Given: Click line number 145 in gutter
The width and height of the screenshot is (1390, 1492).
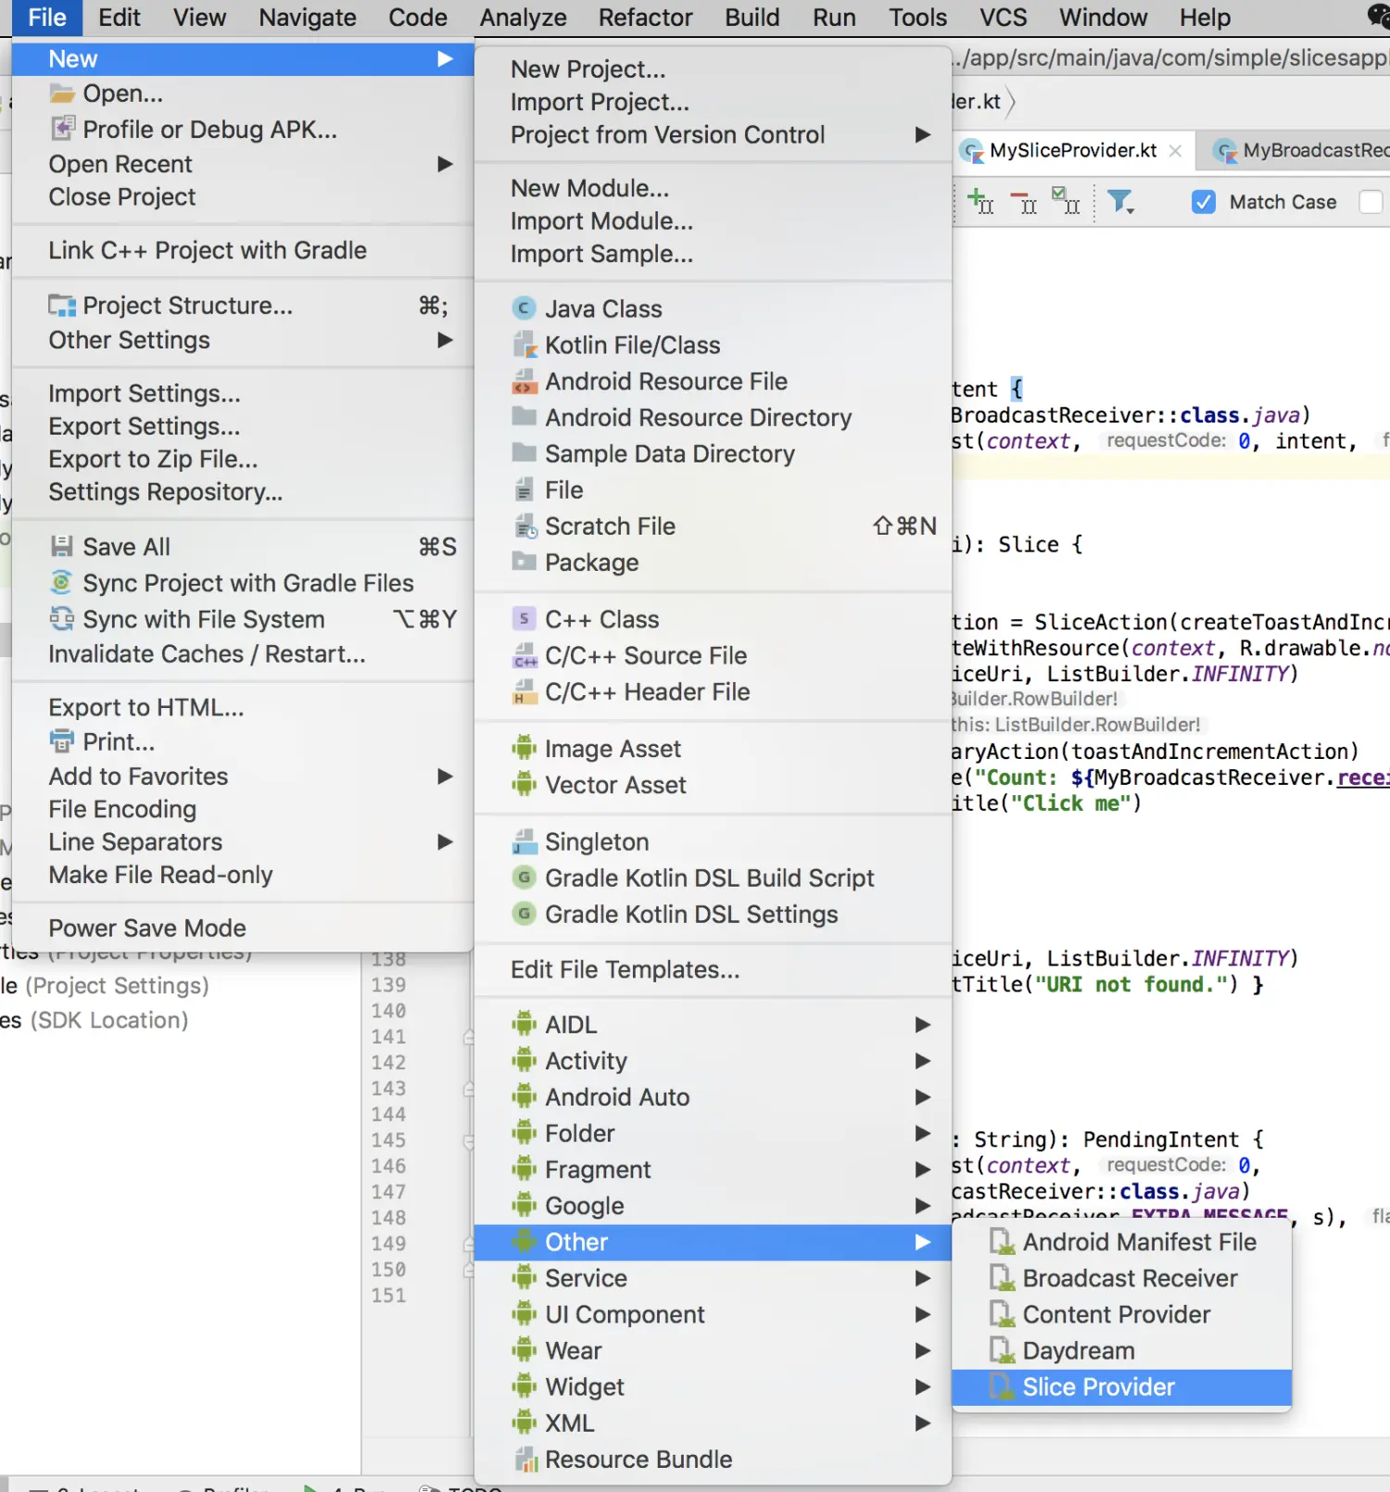Looking at the screenshot, I should tap(388, 1140).
